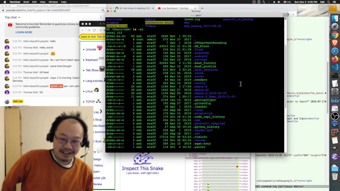Click the back to Xah Talk Show button
The height and width of the screenshot is (191, 340).
click(x=93, y=37)
